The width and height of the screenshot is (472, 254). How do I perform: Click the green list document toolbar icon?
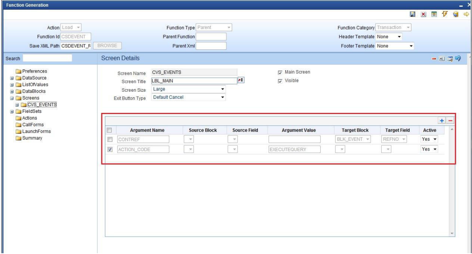tap(435, 14)
